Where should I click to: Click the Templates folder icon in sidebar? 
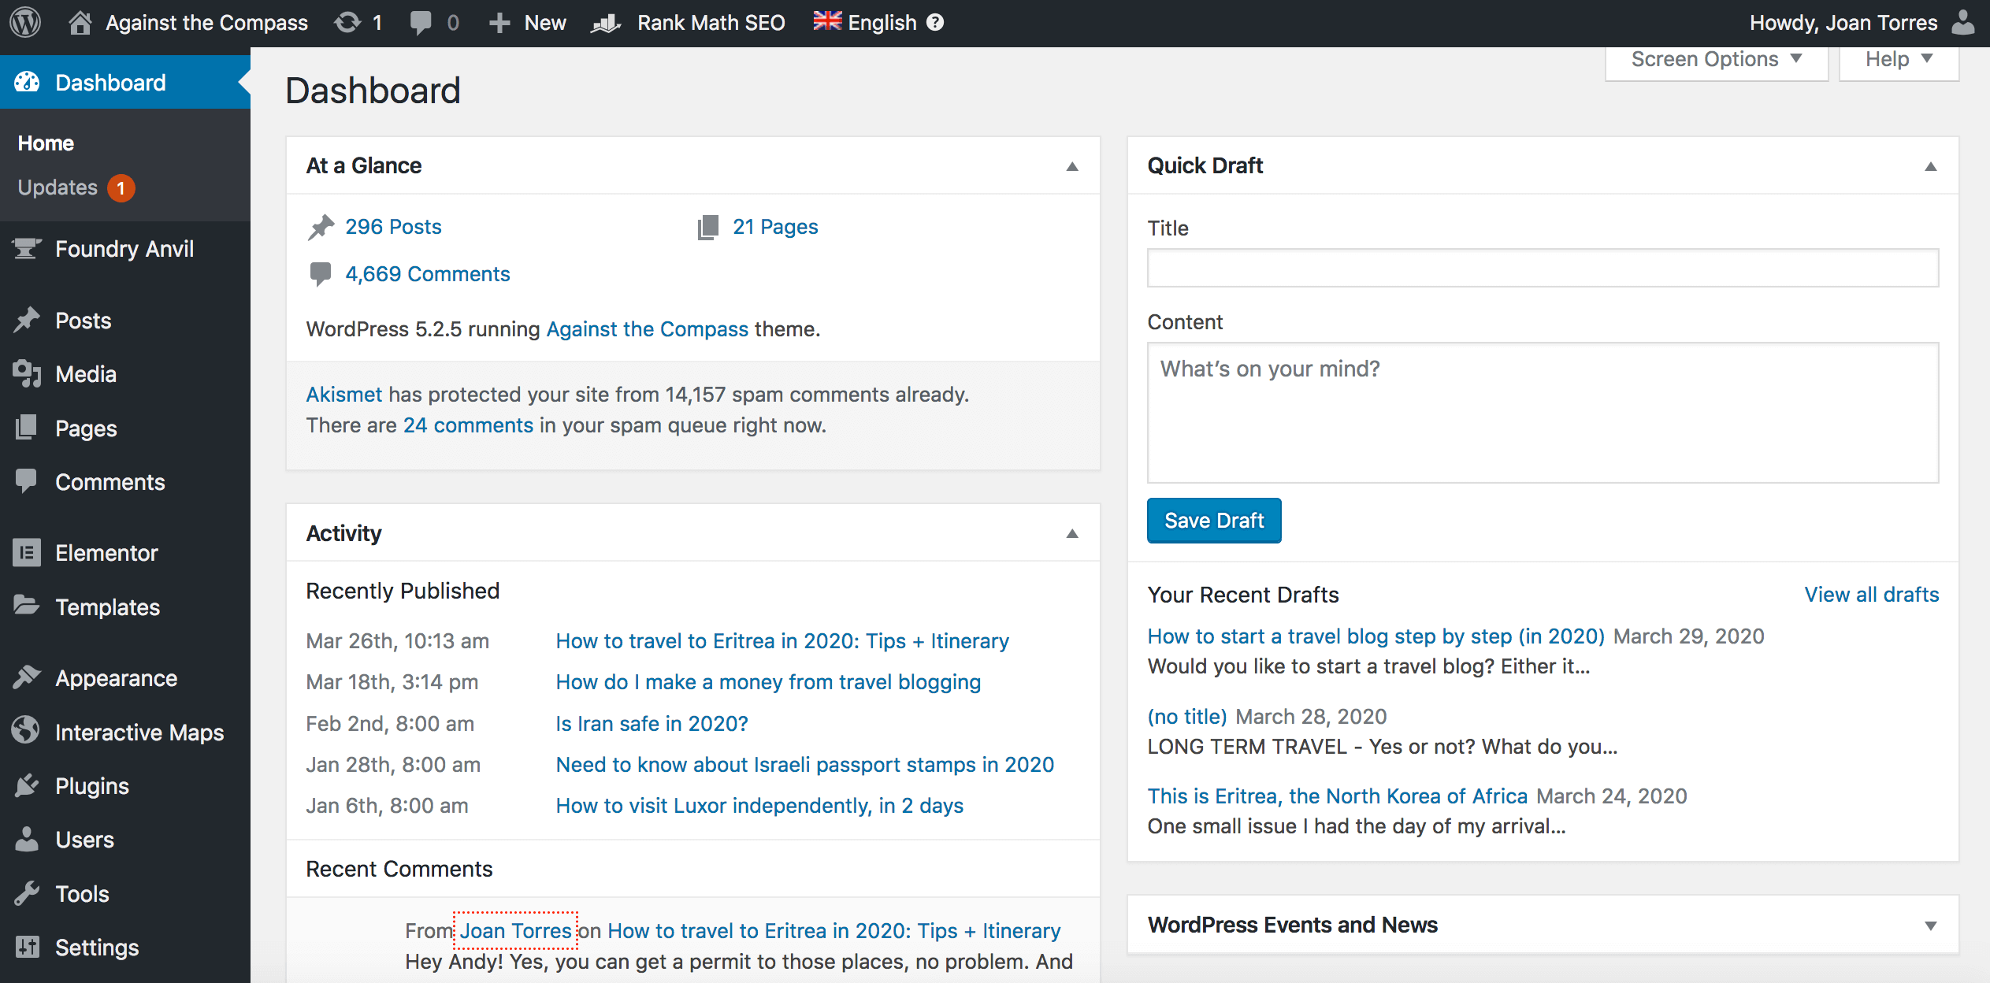pos(27,606)
